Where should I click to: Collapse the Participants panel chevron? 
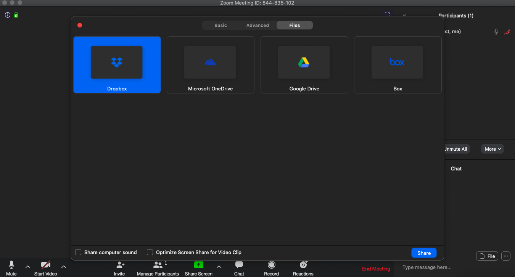pos(404,16)
